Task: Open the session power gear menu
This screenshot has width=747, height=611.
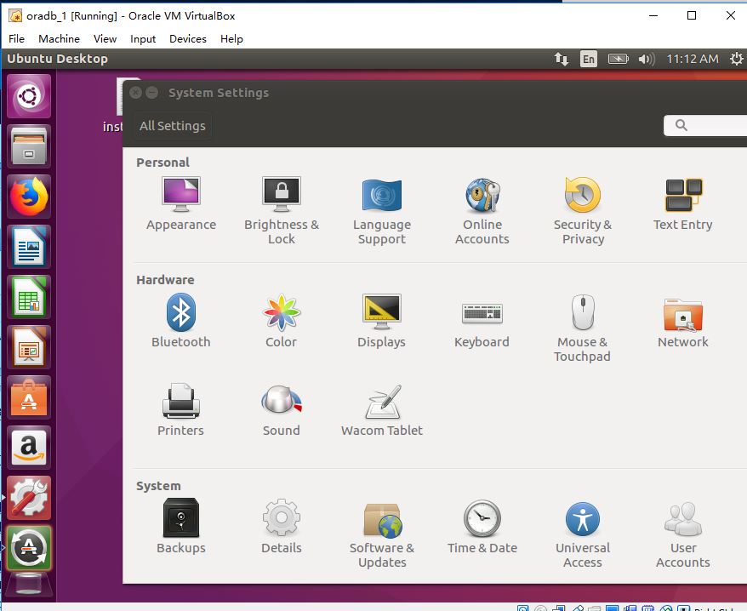Action: [736, 59]
